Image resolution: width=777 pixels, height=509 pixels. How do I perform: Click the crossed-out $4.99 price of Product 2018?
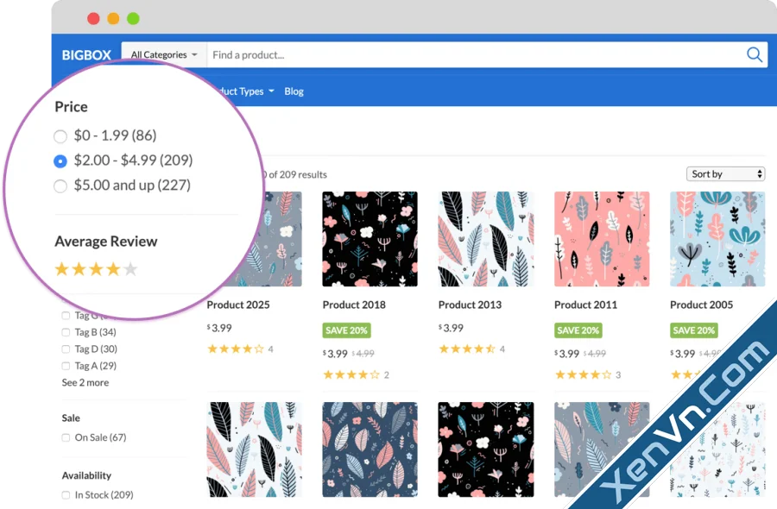(x=363, y=354)
